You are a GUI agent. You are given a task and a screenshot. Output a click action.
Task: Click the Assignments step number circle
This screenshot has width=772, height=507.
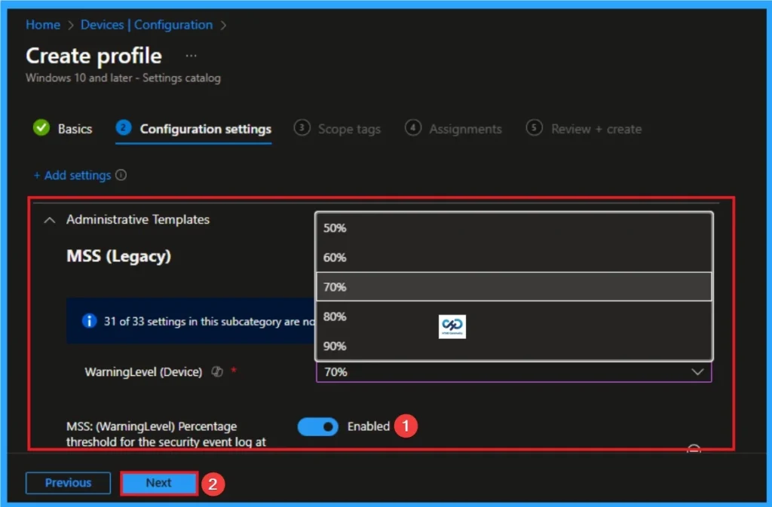click(413, 129)
